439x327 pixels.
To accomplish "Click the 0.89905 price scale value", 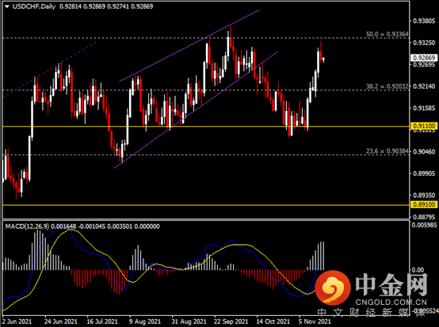I will [x=424, y=173].
